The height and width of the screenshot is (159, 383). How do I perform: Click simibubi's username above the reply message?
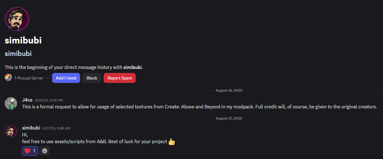pyautogui.click(x=31, y=128)
